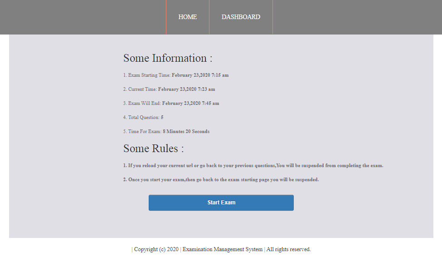Click the '8 Minutes 20 Seconds' duration text
The image size is (442, 277).
186,132
